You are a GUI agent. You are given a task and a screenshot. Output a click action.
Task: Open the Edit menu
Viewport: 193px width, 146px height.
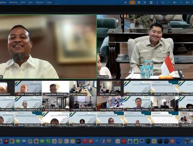[x=30, y=2]
